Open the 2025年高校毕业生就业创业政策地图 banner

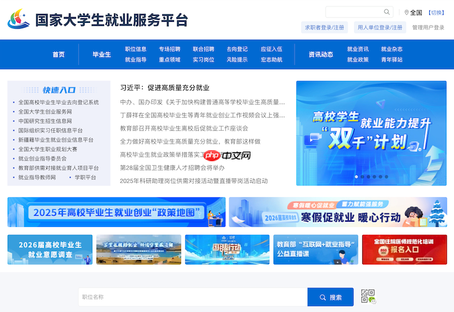click(x=116, y=212)
